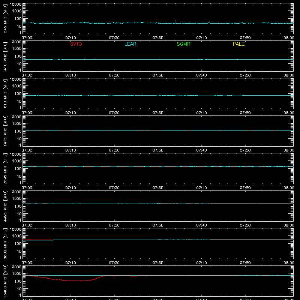Click 07:00 tick label under 1415 MHz plot
The height and width of the screenshot is (300, 300).
point(27,150)
